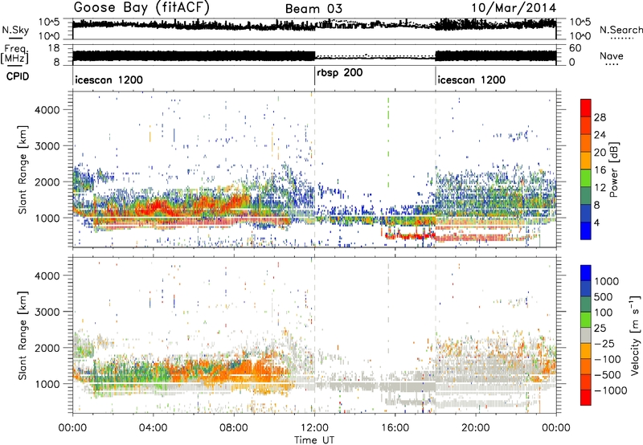This screenshot has height=445, width=643.
Task: Click 'Slant Range [km]' label of velocity panel
Action: pos(23,335)
